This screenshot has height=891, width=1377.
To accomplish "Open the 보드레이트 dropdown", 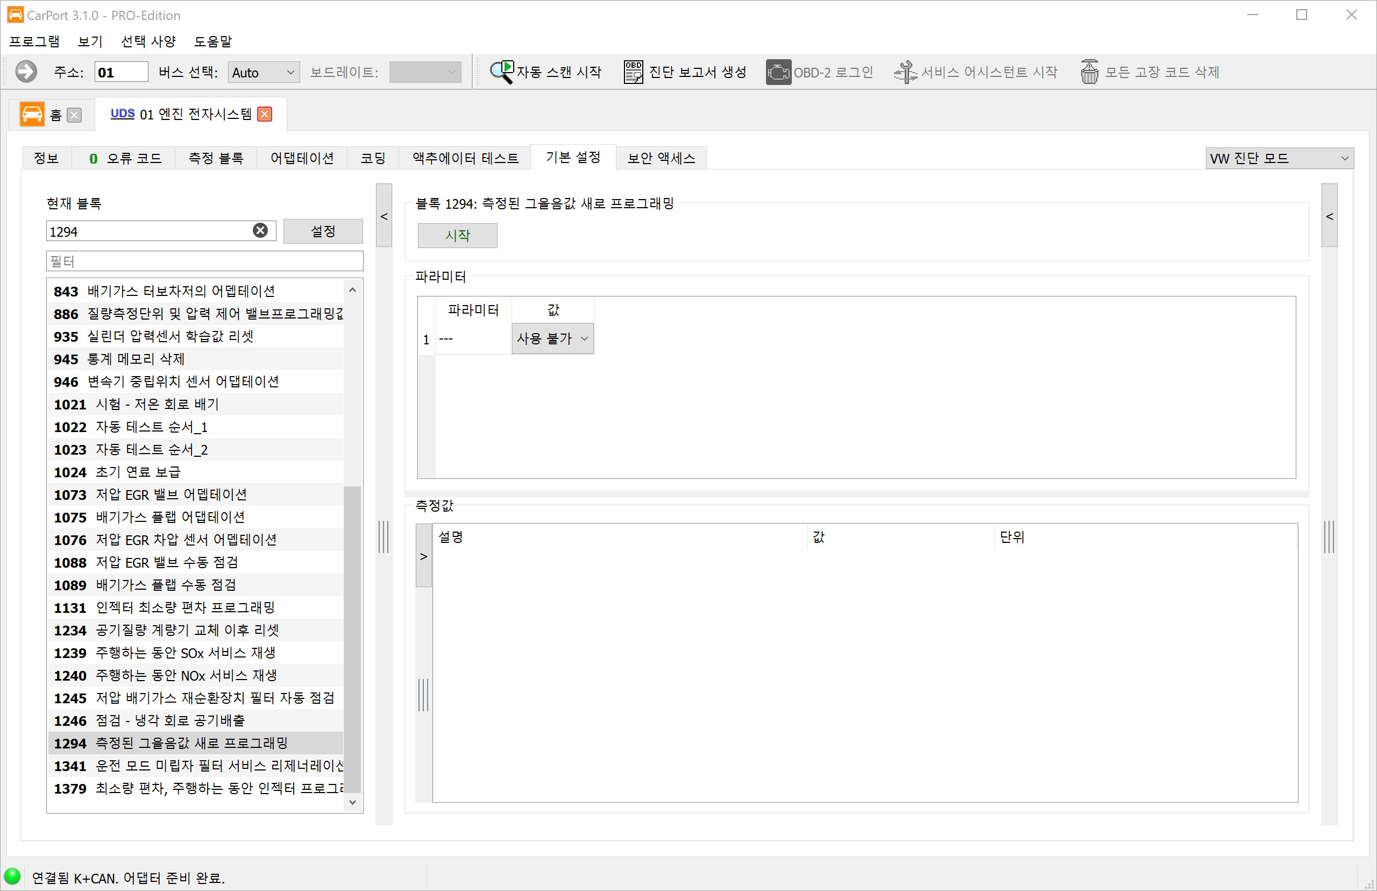I will pyautogui.click(x=424, y=72).
